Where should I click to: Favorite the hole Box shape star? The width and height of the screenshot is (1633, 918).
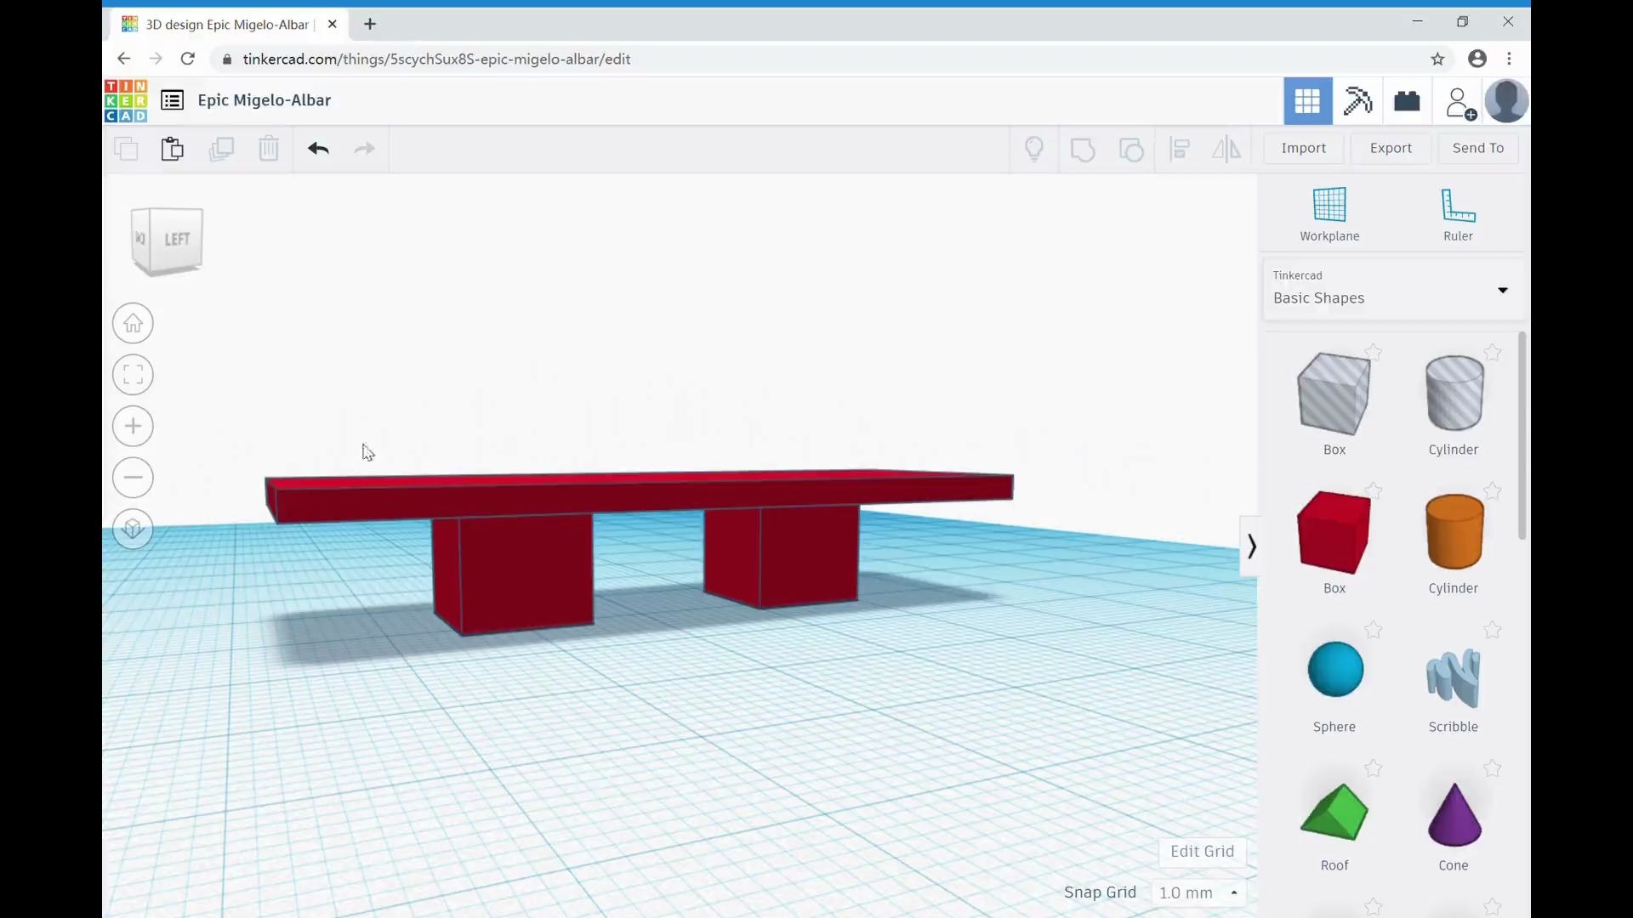coord(1373,352)
